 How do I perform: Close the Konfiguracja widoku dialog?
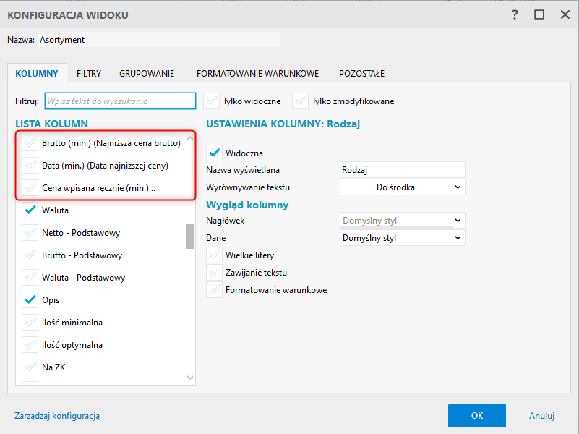565,14
